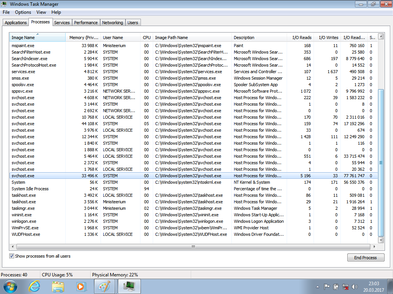
Task: Click the horizontal scrollbar thumb
Action: click(193, 247)
